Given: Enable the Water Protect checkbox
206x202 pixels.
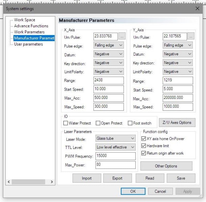Looking at the screenshot, I should click(x=66, y=123).
